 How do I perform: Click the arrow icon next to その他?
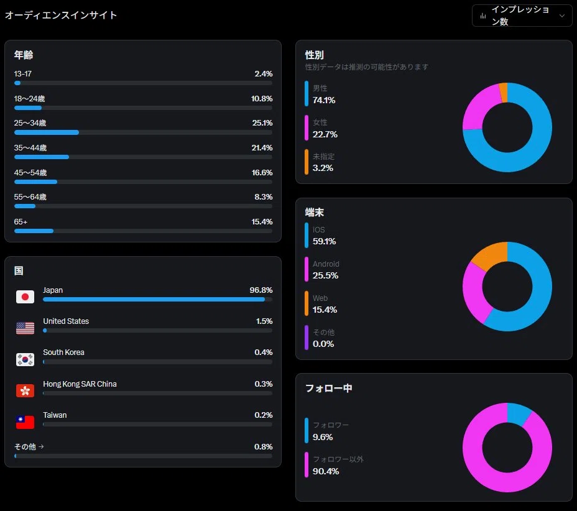[x=41, y=446]
